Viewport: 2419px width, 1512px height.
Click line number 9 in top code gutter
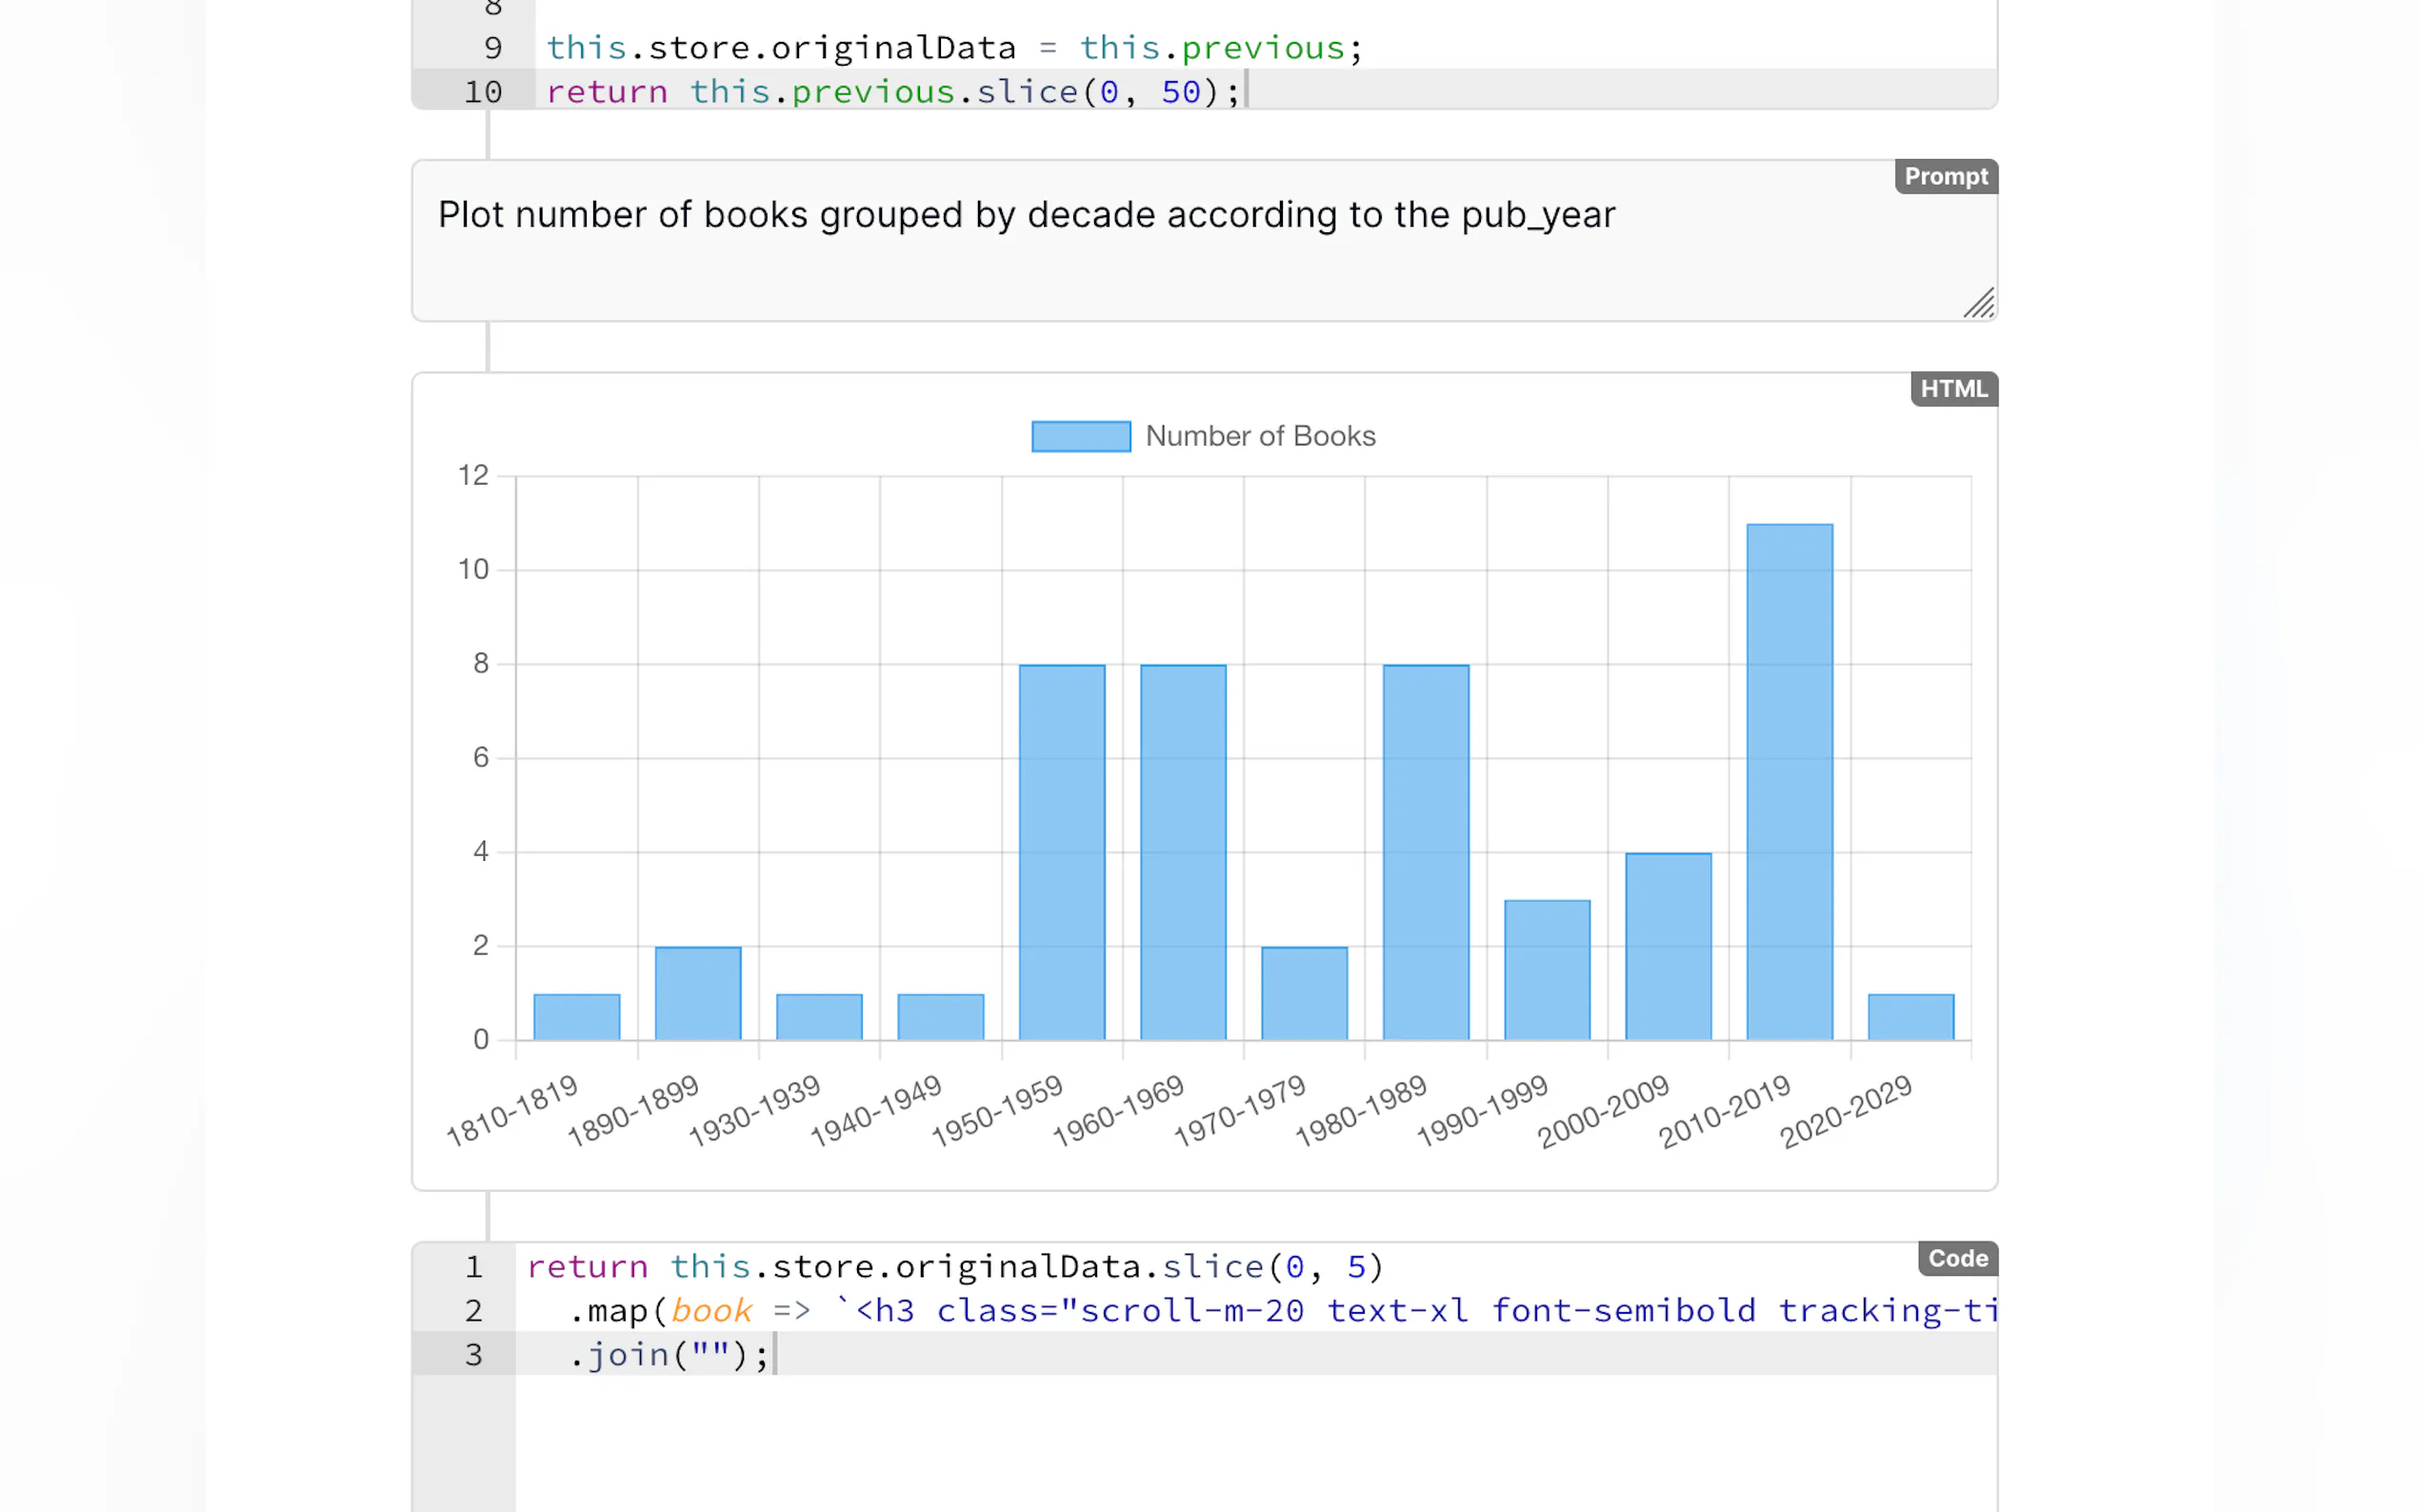pos(492,48)
